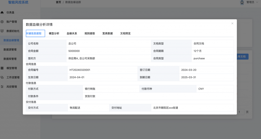
Task: Click the gear icon beside 账户管理
Action: click(2, 22)
